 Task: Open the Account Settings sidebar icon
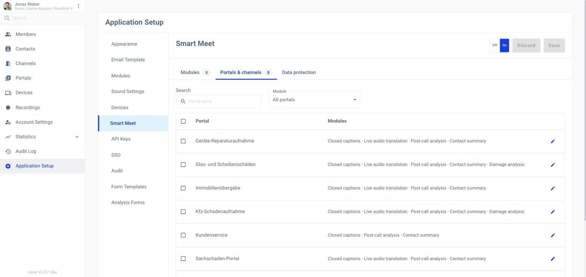(8, 122)
